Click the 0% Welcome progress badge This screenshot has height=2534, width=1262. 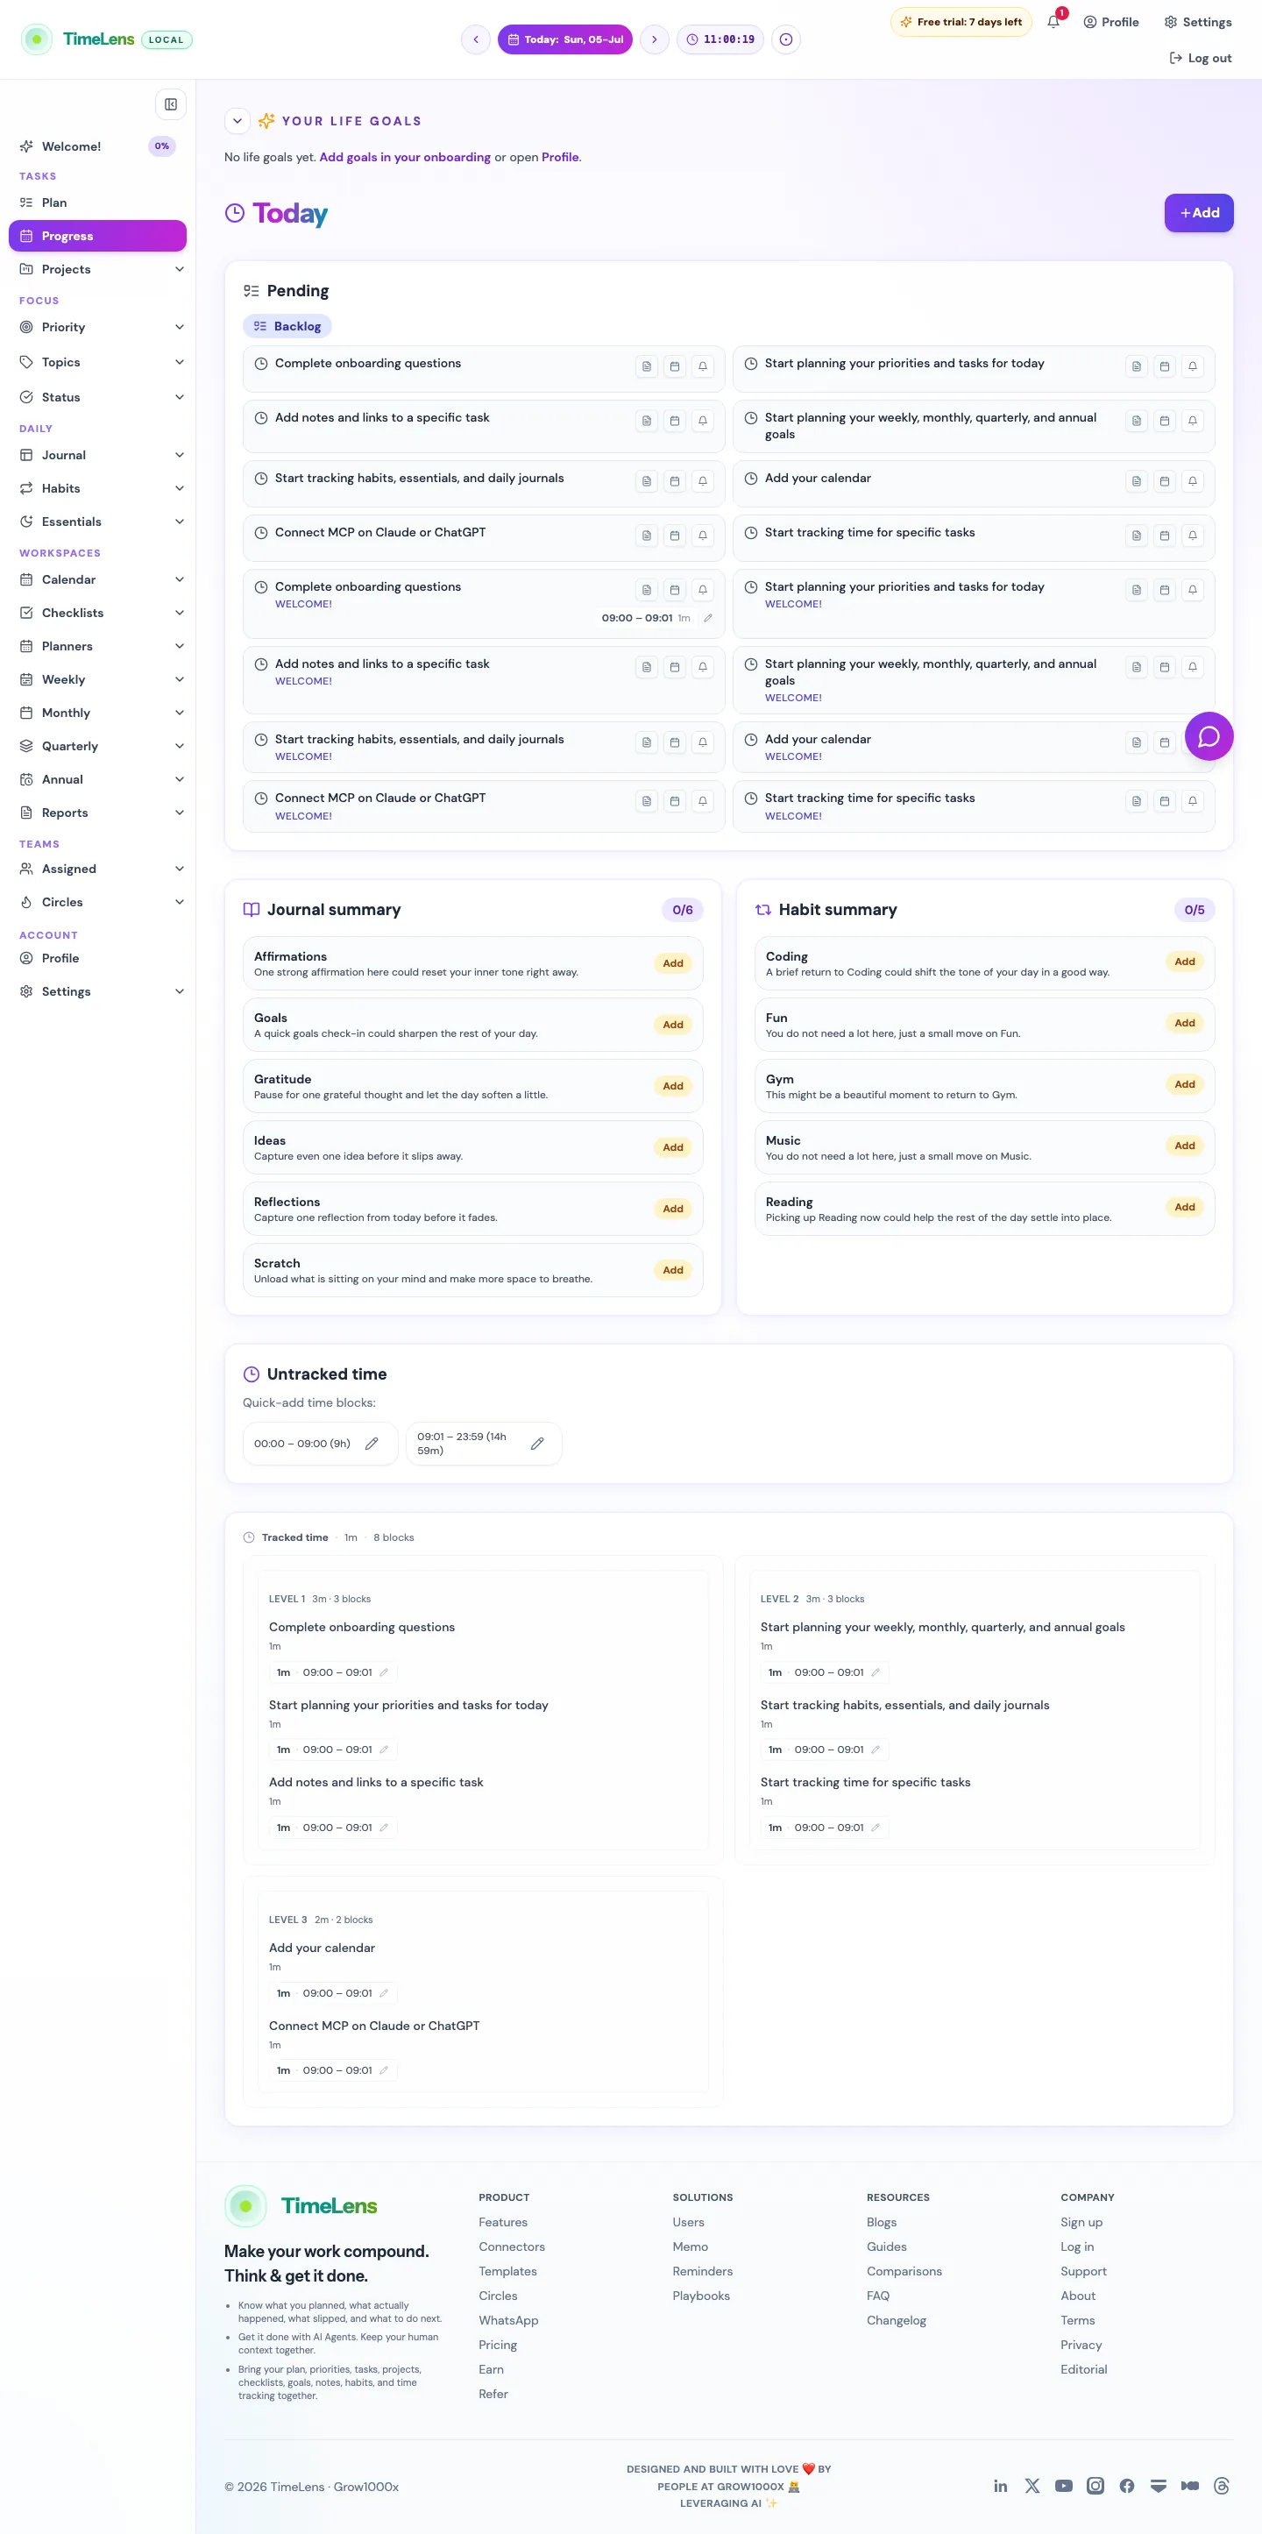tap(161, 146)
